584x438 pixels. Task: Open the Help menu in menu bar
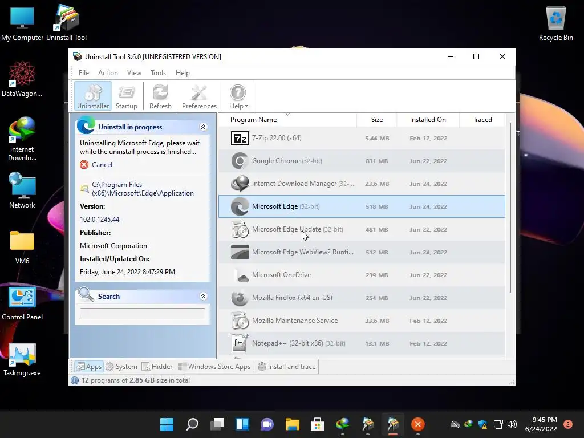182,73
